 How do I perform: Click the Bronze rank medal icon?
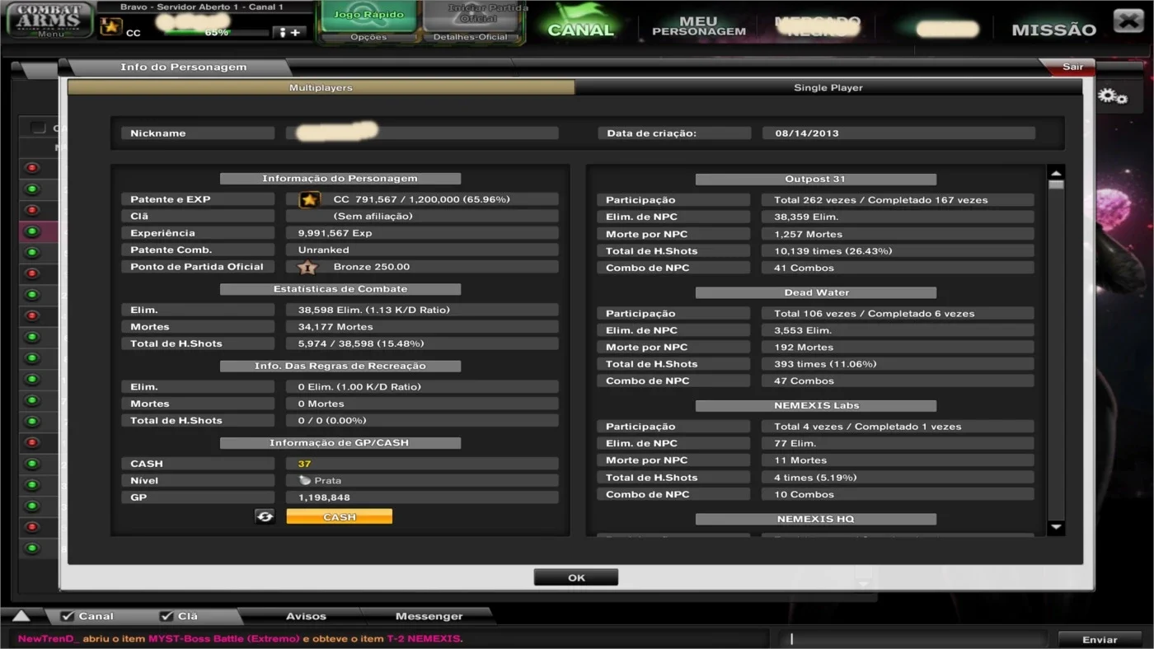pyautogui.click(x=307, y=267)
